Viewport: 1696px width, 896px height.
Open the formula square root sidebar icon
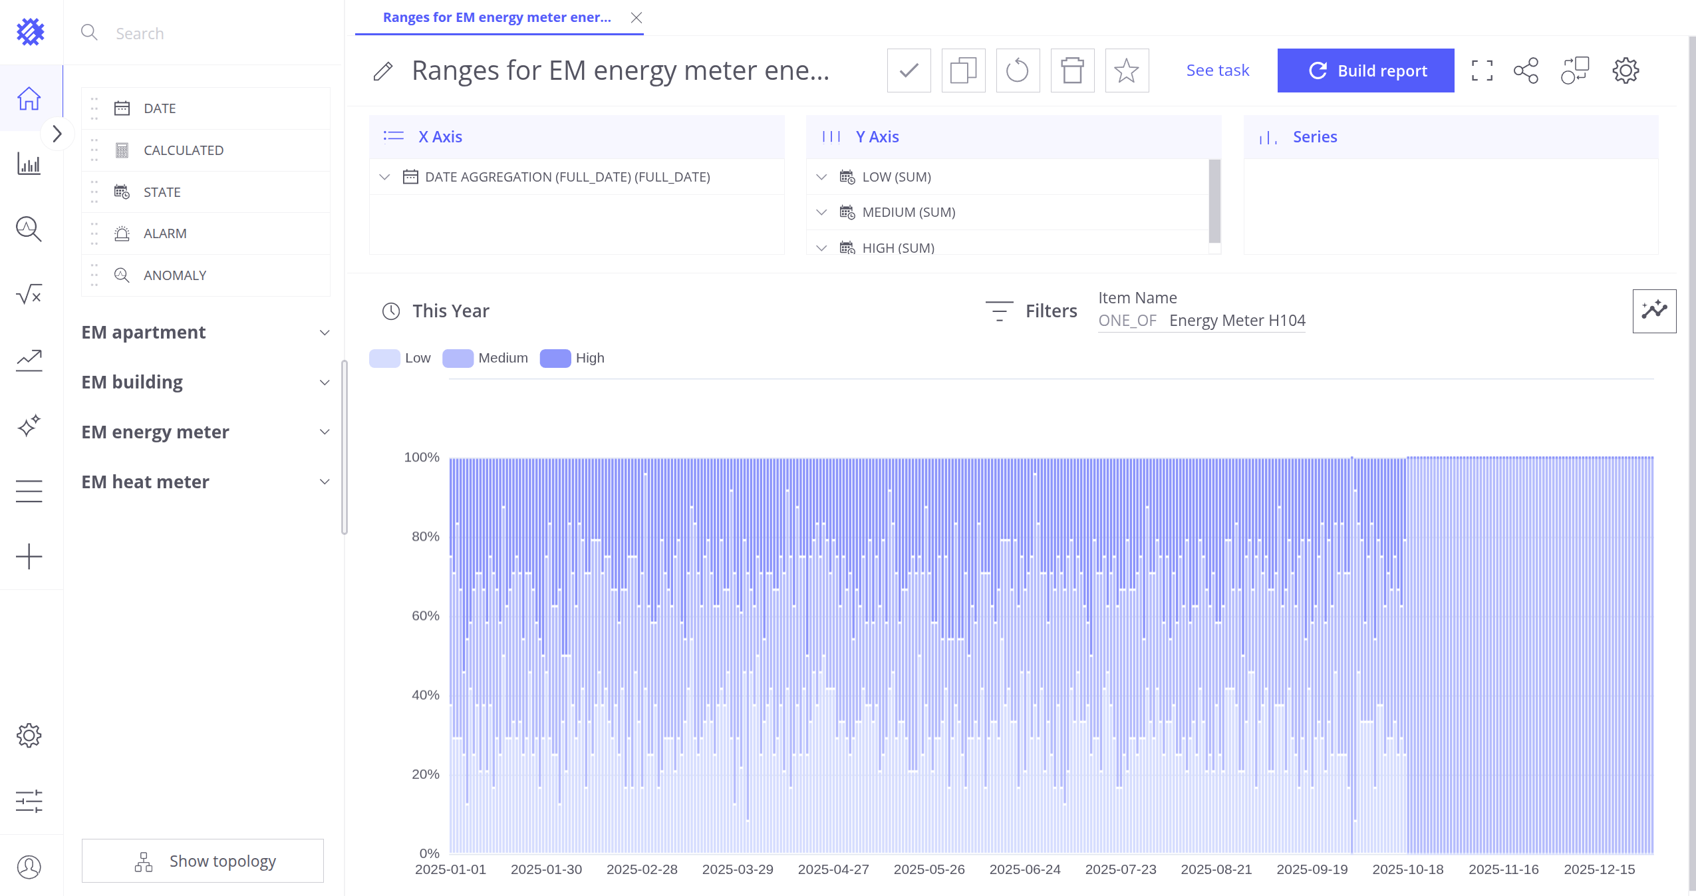(x=29, y=295)
